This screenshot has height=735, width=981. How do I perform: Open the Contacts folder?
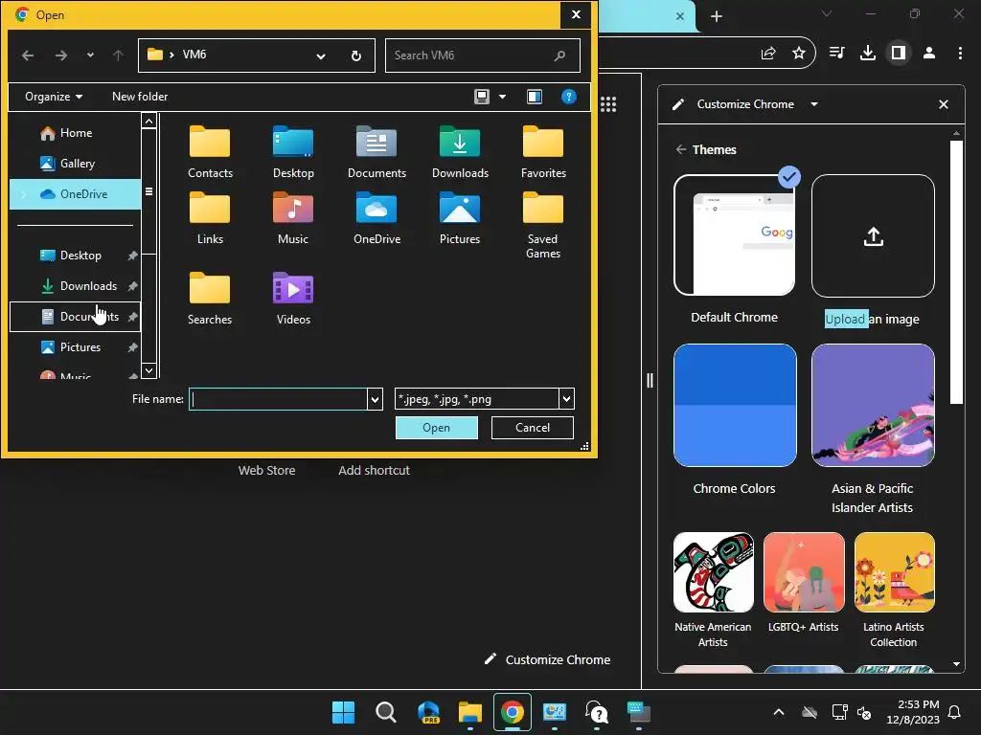tap(210, 152)
